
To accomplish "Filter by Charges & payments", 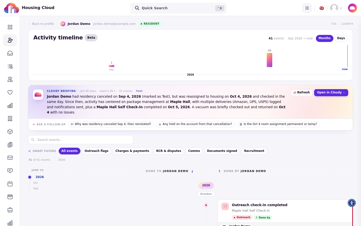I will click(x=132, y=151).
